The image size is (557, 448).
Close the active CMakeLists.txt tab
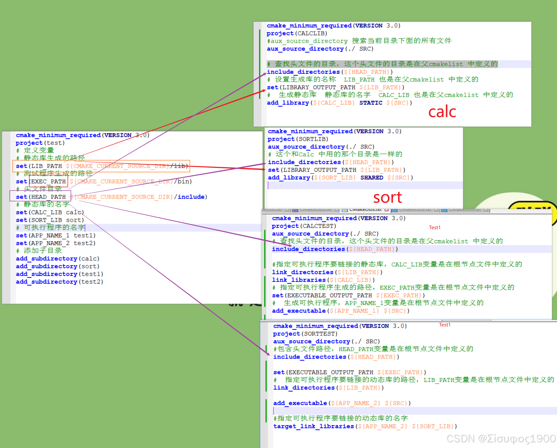(386, 210)
